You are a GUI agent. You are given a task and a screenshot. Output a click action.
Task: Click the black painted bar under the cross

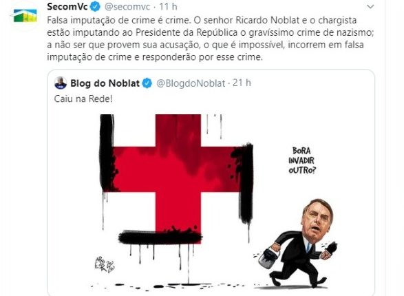click(160, 237)
